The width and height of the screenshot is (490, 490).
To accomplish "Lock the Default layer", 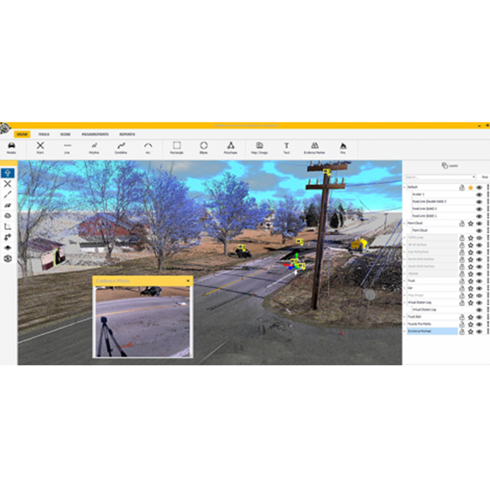I will pyautogui.click(x=462, y=188).
